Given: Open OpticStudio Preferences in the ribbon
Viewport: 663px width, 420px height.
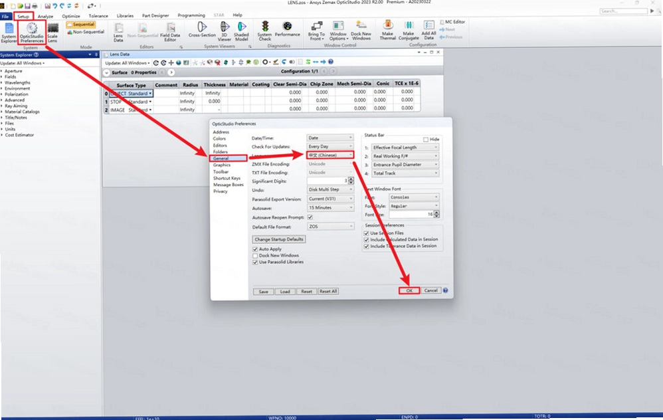Looking at the screenshot, I should click(32, 33).
